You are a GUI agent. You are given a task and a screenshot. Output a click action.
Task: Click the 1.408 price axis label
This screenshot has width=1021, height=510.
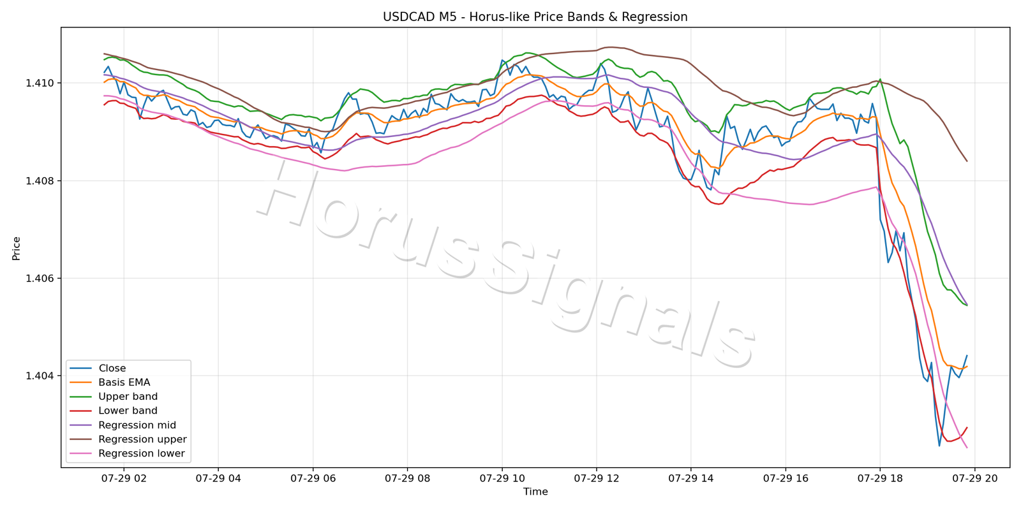tap(40, 181)
